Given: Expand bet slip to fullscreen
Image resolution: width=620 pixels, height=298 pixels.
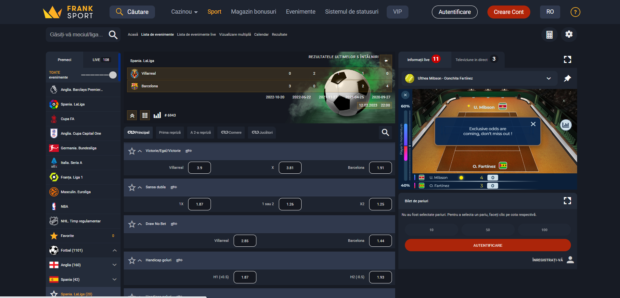Looking at the screenshot, I should (x=567, y=201).
